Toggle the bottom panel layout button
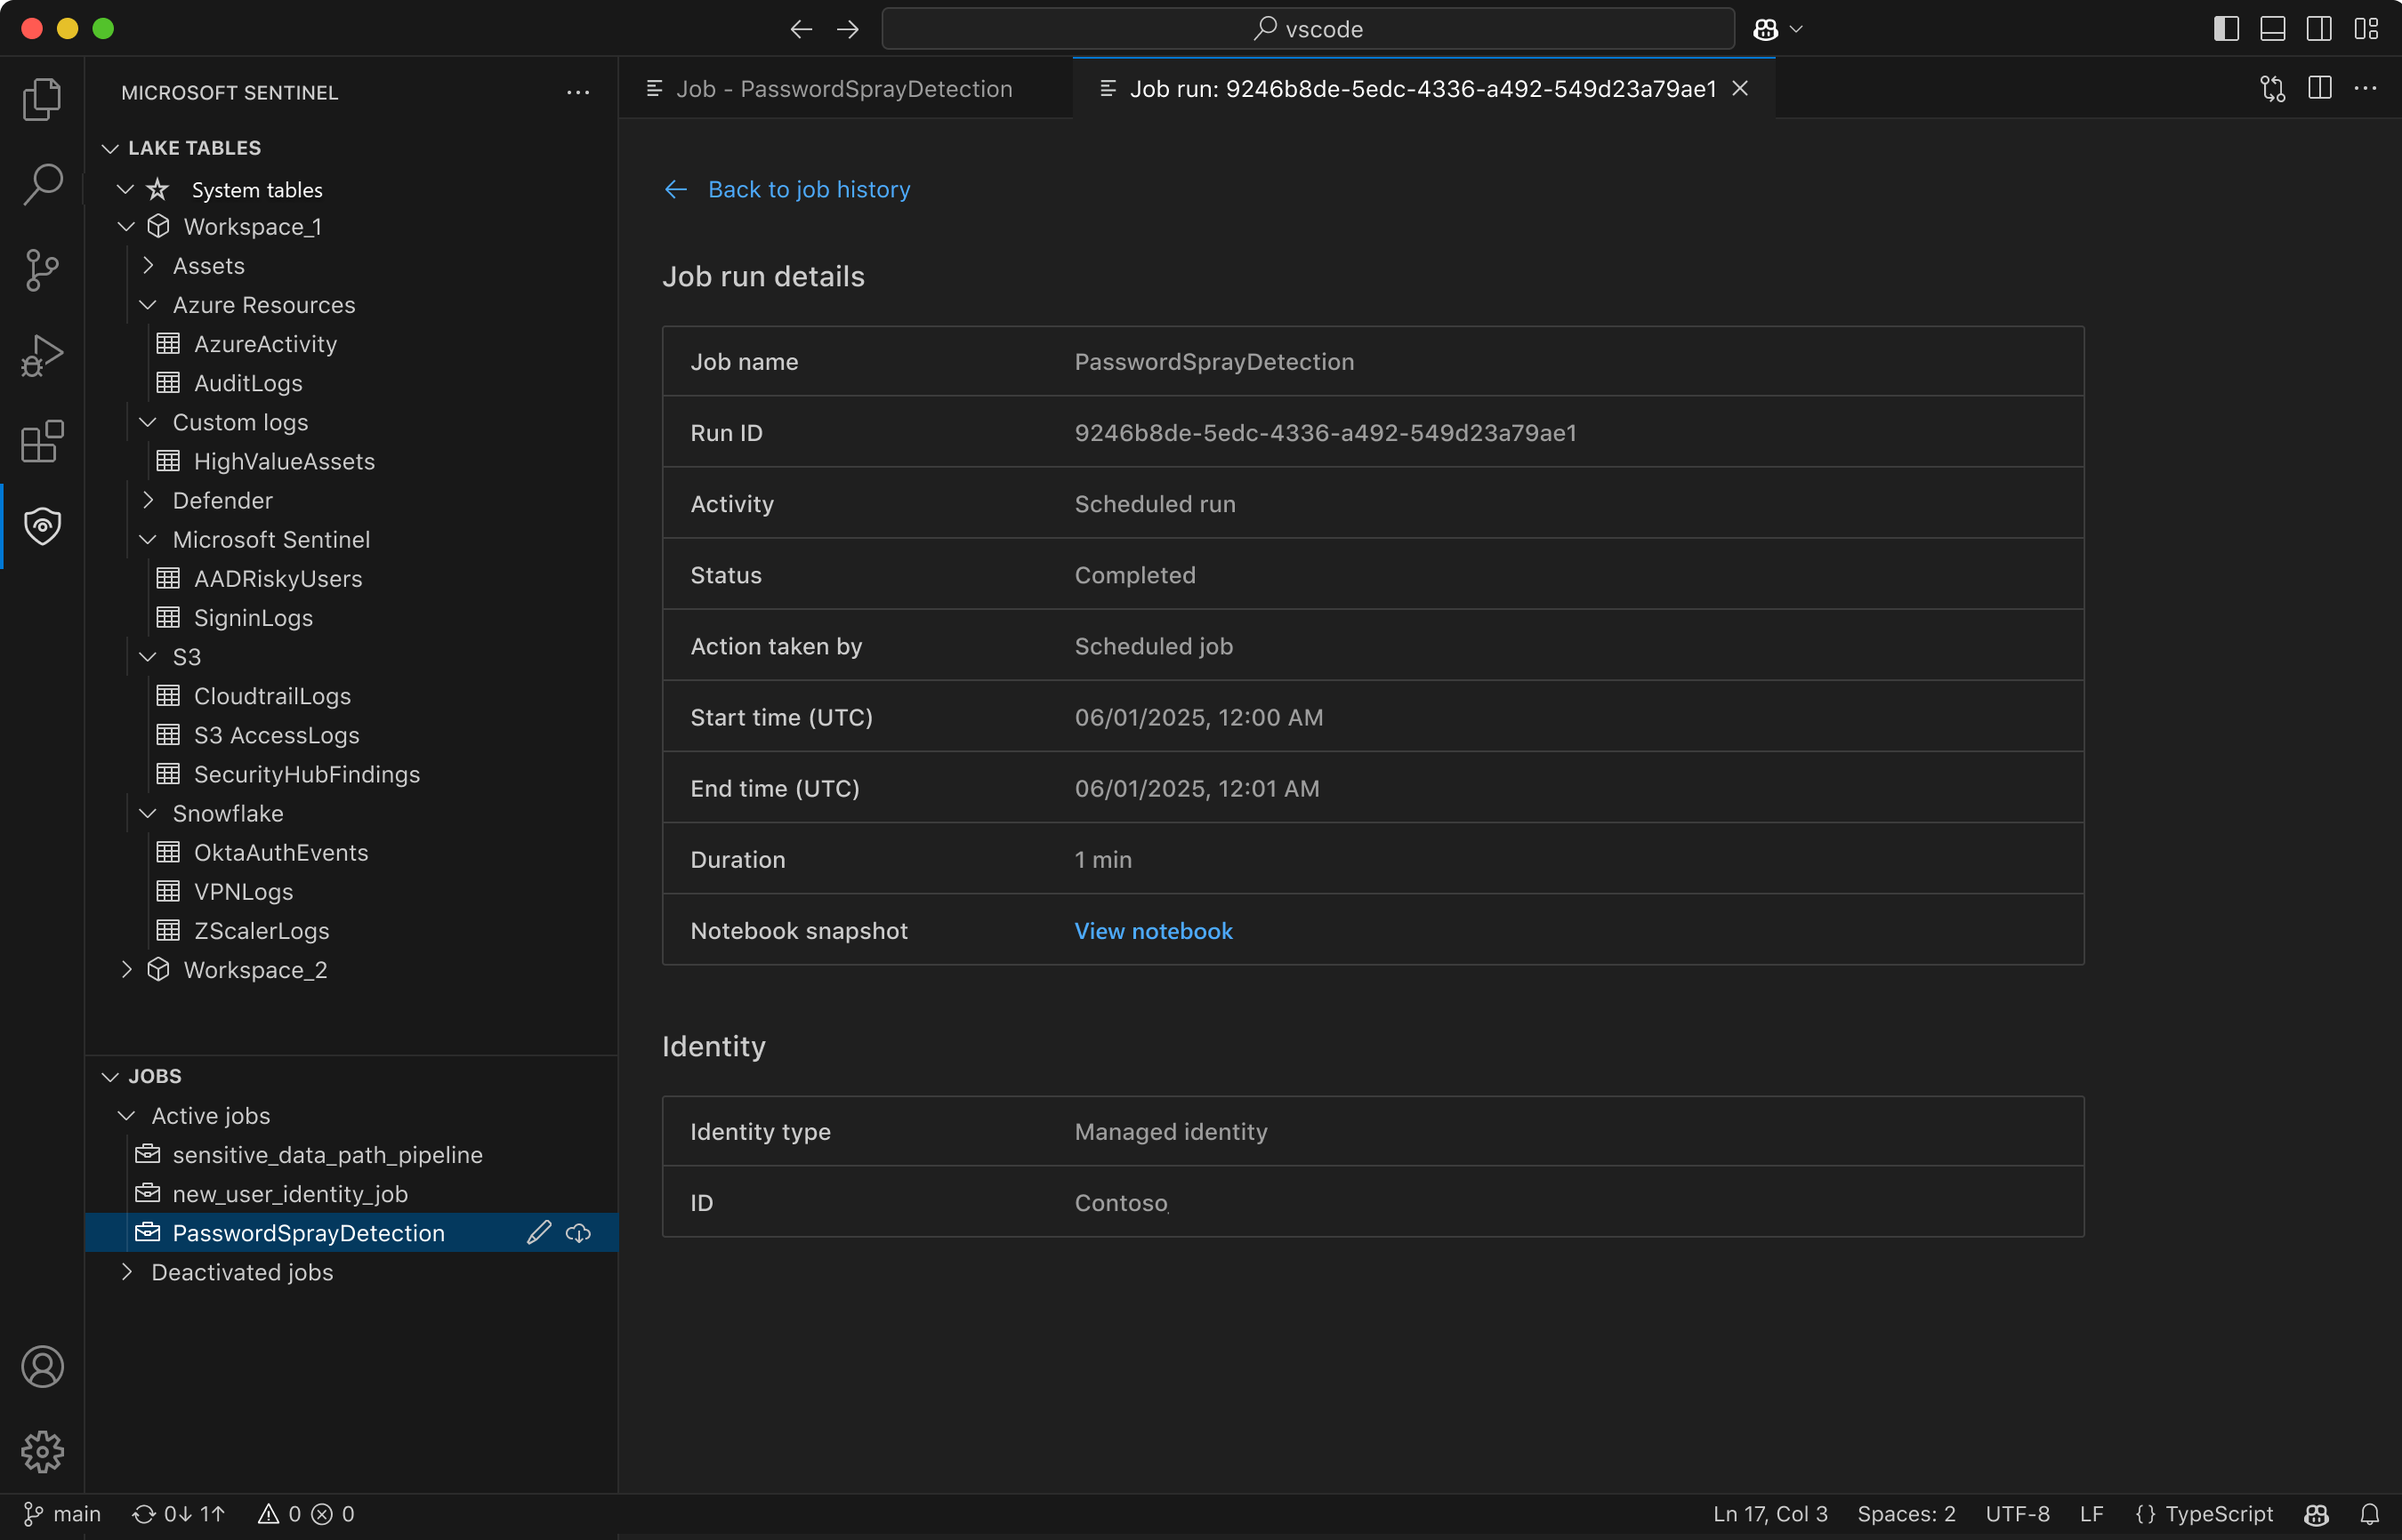The width and height of the screenshot is (2402, 1540). click(2272, 29)
